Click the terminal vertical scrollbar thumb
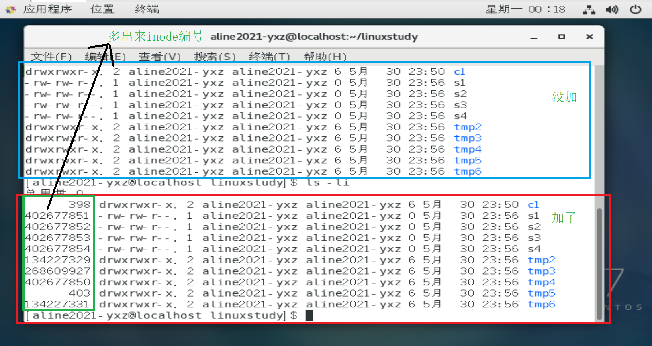 (599, 263)
